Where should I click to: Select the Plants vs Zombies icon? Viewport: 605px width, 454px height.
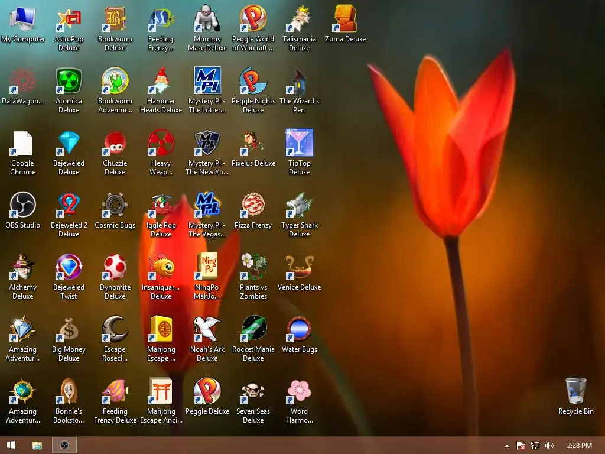253,267
